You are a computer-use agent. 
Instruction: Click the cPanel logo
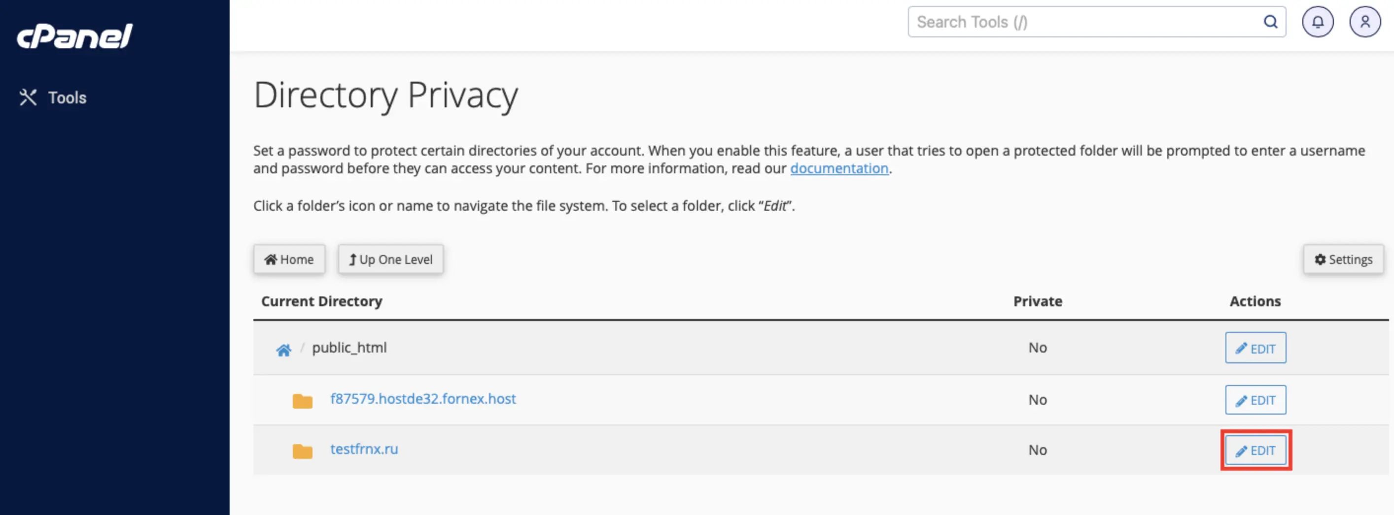[x=75, y=36]
